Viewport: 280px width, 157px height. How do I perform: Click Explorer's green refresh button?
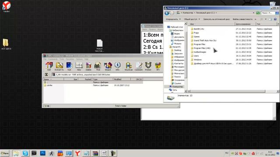(258, 13)
